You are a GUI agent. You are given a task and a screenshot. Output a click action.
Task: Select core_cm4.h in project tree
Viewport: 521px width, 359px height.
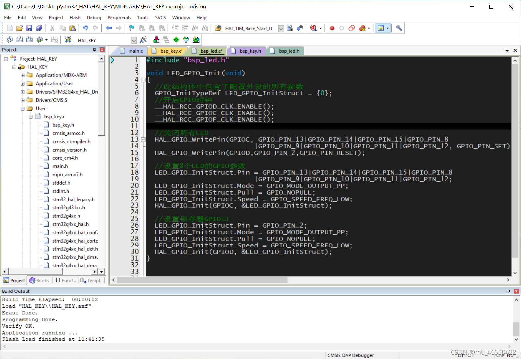click(x=65, y=158)
